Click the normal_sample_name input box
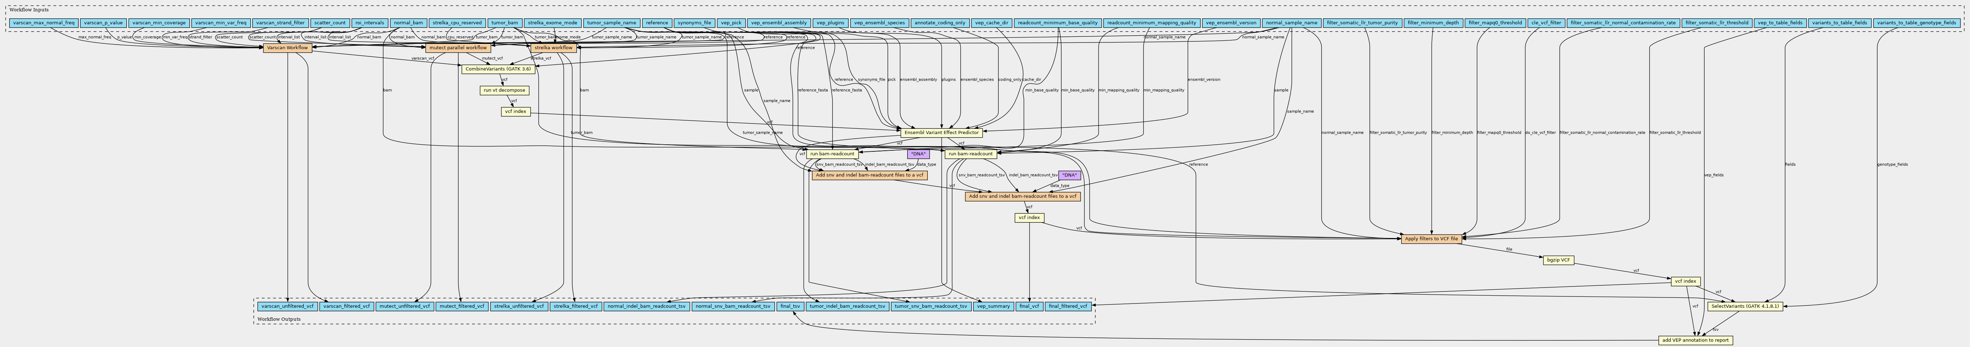1970x347 pixels. [x=1291, y=23]
